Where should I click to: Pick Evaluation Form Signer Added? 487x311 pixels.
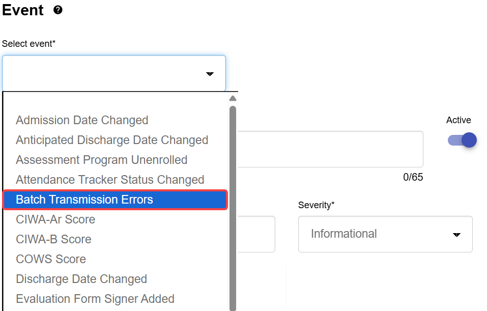pos(95,299)
